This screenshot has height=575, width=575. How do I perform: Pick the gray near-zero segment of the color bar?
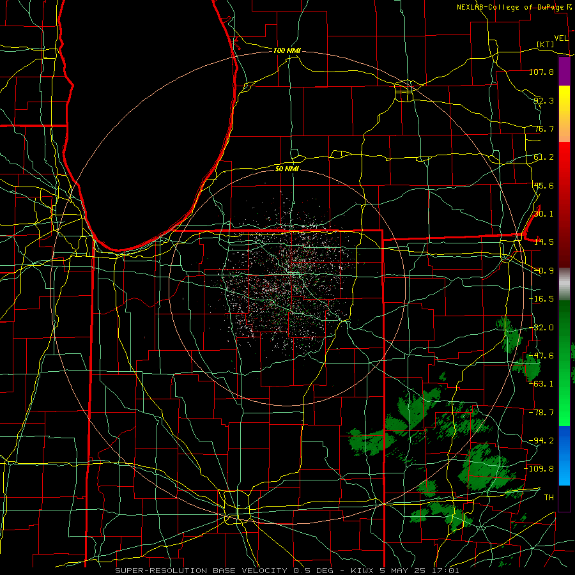pyautogui.click(x=564, y=284)
